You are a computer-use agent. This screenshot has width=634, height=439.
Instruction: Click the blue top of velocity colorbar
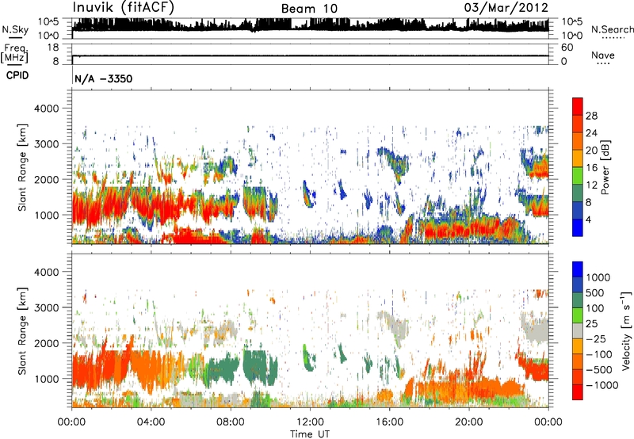(578, 269)
